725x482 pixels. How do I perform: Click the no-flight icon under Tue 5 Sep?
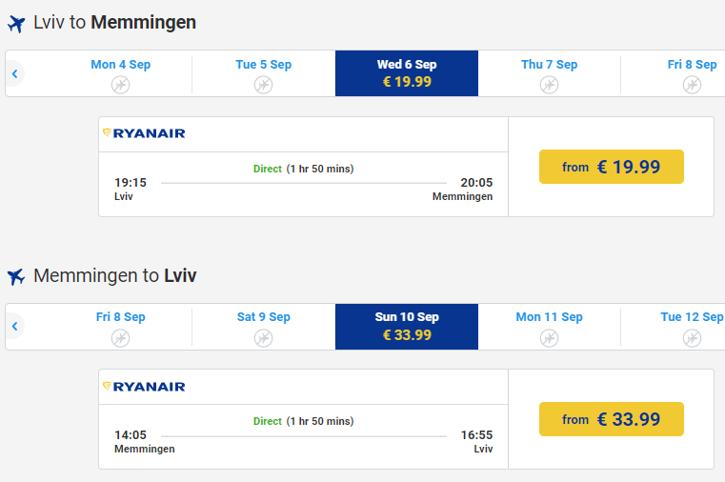[263, 85]
